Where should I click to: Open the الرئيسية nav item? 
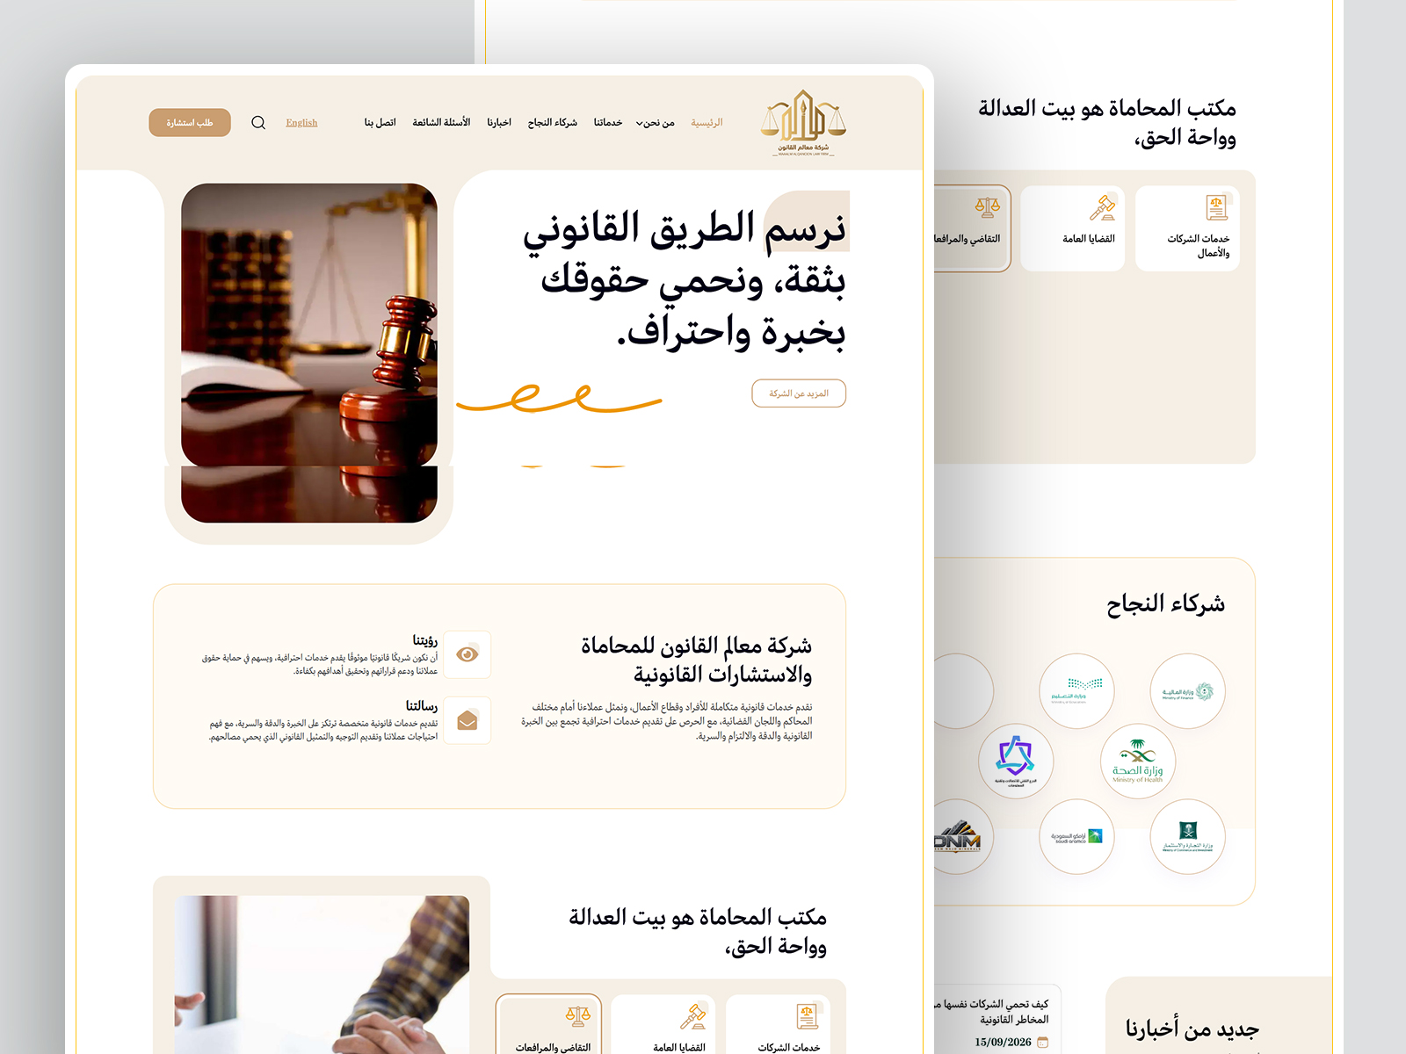click(x=707, y=123)
